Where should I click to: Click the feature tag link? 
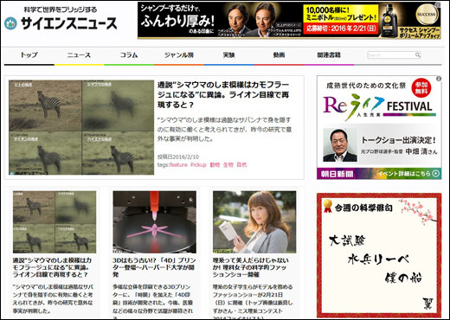click(178, 165)
